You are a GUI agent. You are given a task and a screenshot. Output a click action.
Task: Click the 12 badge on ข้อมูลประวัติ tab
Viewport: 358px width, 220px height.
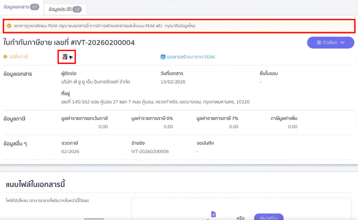[77, 9]
